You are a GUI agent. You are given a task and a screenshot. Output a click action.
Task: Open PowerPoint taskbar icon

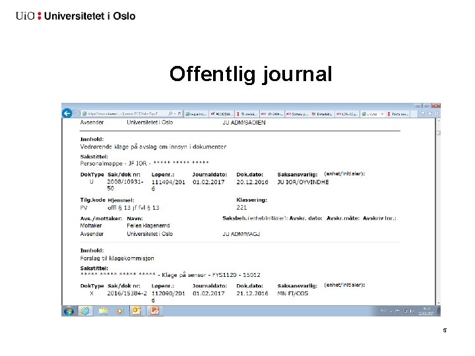[154, 311]
